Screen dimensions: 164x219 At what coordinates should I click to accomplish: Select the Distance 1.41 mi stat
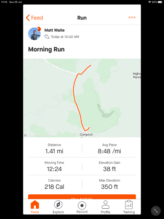click(x=54, y=149)
